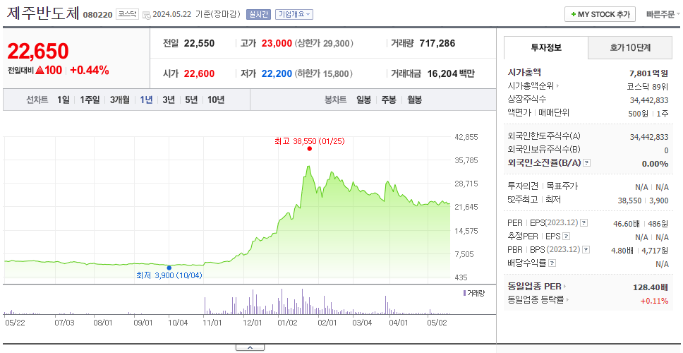Click the PER EPS help question icon
This screenshot has width=683, height=353.
pos(584,223)
